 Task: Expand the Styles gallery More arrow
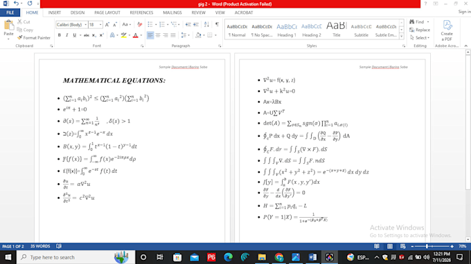[x=401, y=36]
